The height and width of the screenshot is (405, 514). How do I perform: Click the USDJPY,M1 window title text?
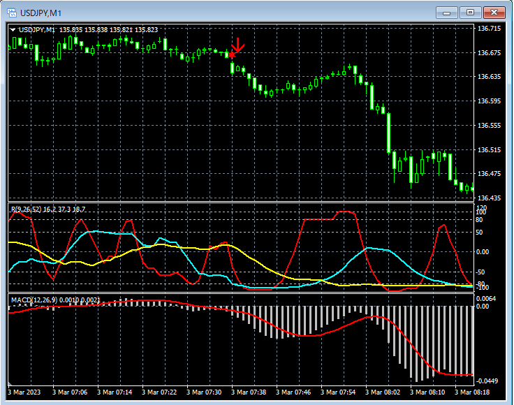[41, 13]
